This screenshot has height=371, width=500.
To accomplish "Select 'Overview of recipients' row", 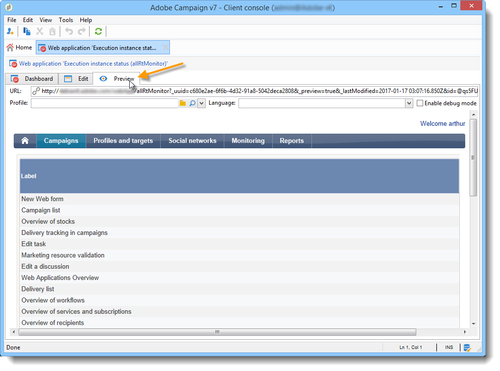I will (x=239, y=323).
